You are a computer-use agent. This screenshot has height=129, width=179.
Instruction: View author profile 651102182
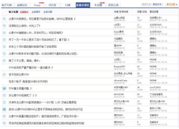119,94
